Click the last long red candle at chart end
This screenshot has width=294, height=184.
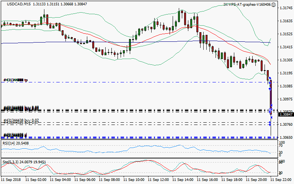coord(271,98)
